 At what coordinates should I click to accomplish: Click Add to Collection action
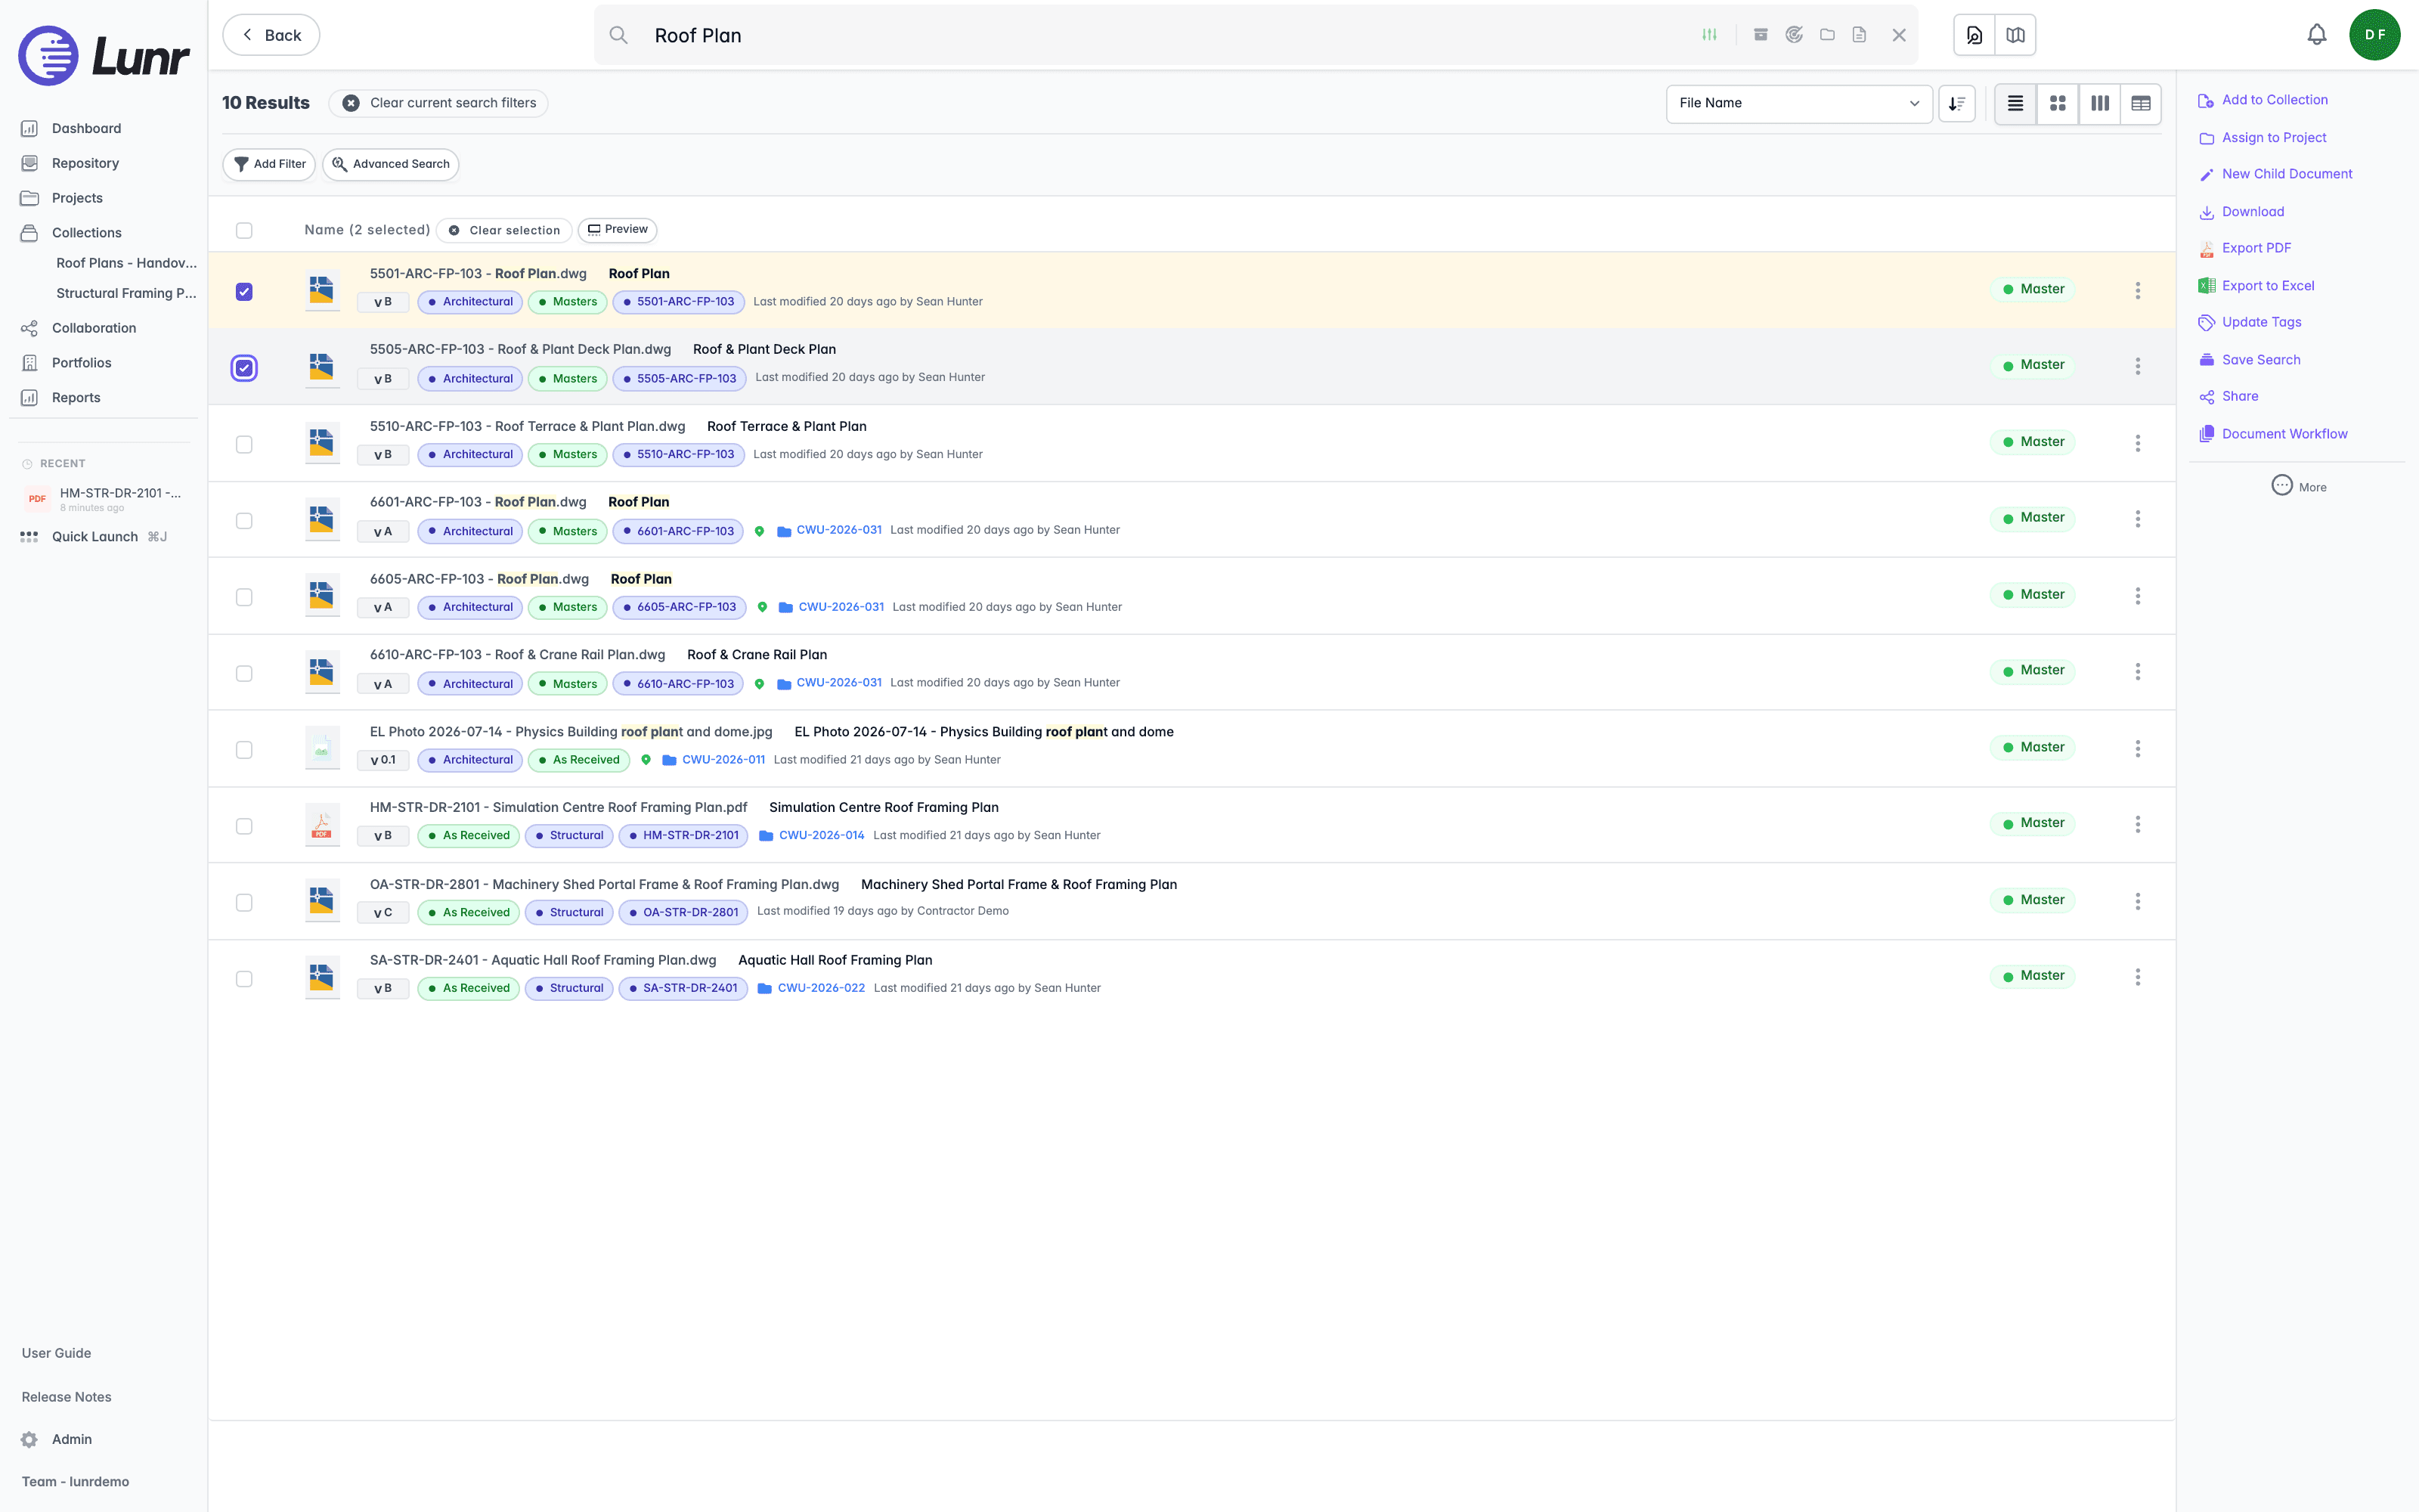click(x=2263, y=100)
